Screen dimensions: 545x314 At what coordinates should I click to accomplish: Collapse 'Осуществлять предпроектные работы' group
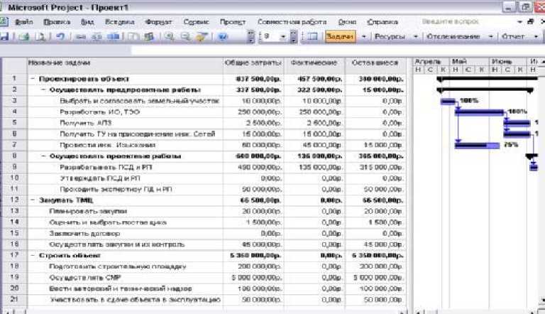[43, 90]
